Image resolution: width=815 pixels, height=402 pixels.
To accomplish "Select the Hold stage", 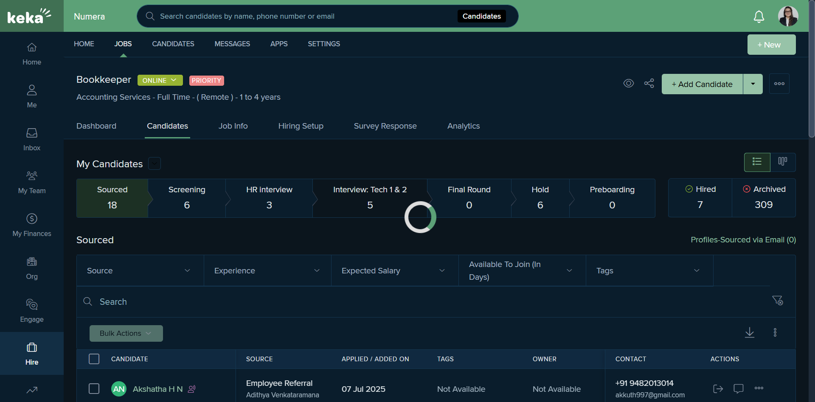I will [540, 198].
